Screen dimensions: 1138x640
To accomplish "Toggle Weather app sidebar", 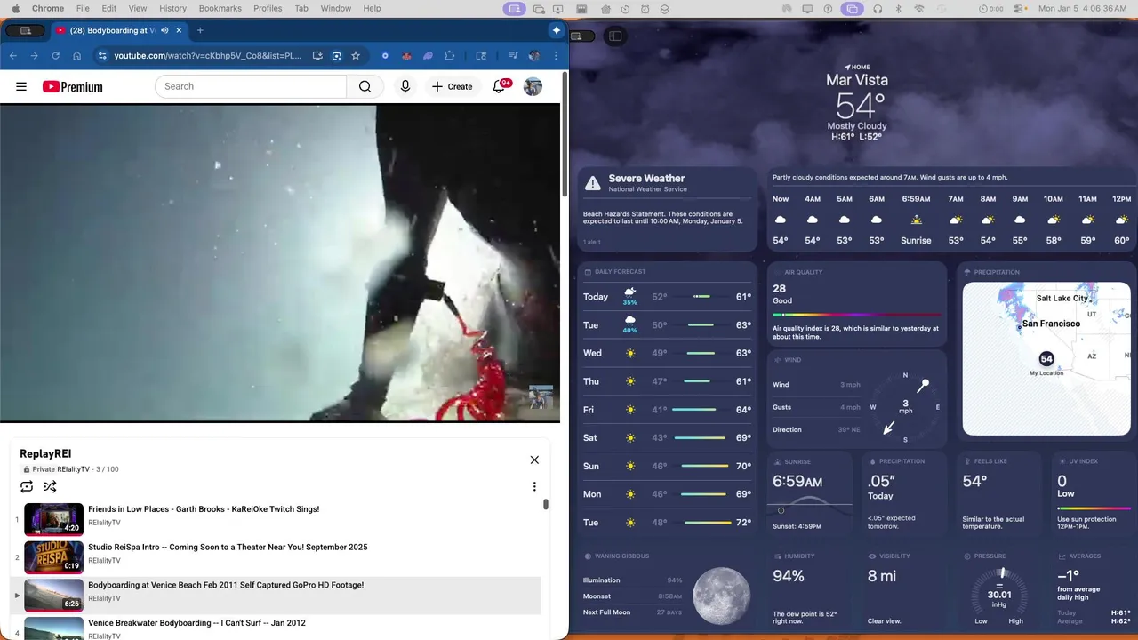I will click(615, 36).
